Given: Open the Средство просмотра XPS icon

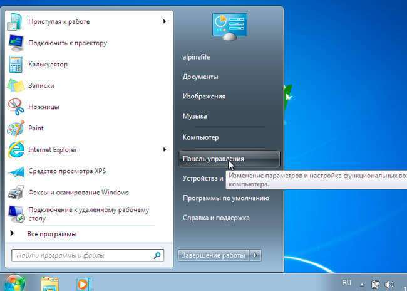Looking at the screenshot, I should [16, 172].
